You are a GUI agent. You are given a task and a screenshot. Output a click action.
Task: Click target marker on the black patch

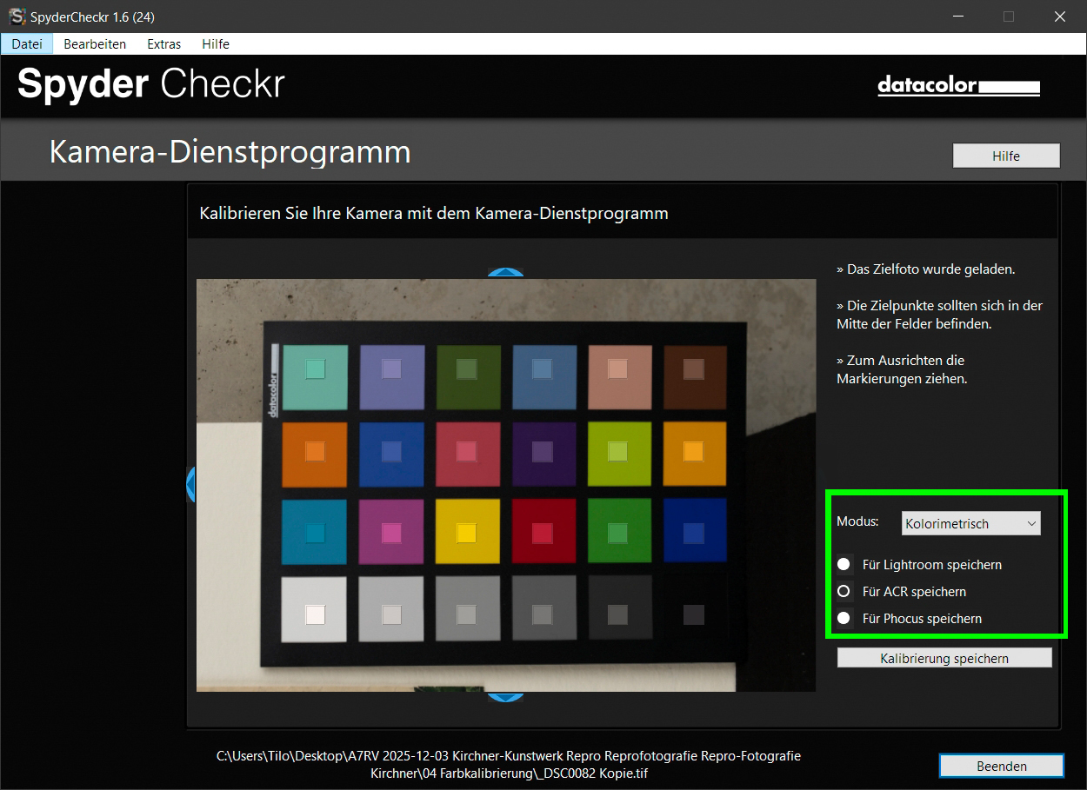pos(693,615)
